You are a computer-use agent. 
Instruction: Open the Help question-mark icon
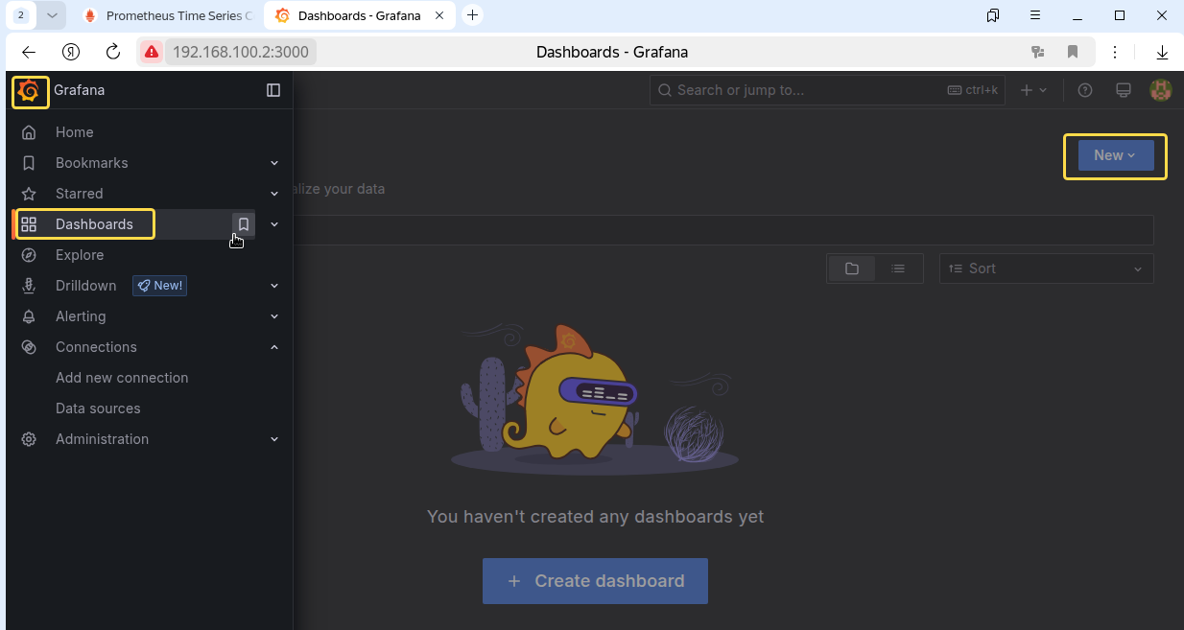tap(1085, 90)
